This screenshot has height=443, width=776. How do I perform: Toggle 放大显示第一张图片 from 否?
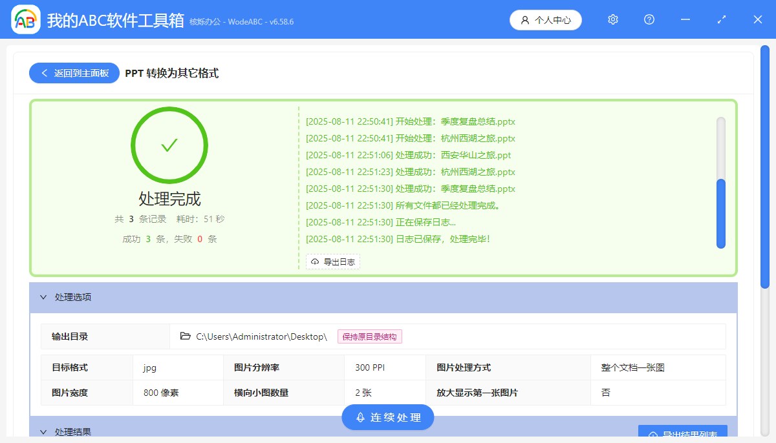[x=658, y=392]
